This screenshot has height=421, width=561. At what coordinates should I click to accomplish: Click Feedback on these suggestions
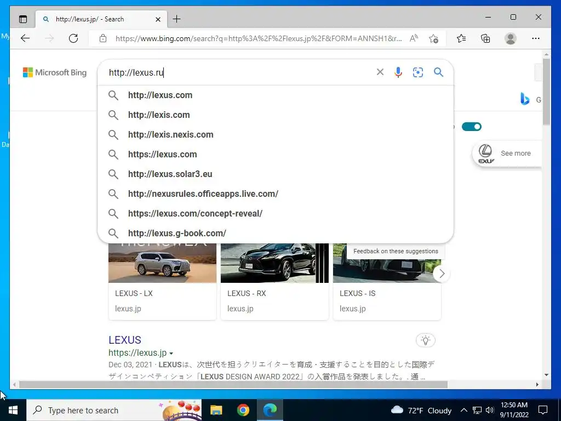[396, 251]
